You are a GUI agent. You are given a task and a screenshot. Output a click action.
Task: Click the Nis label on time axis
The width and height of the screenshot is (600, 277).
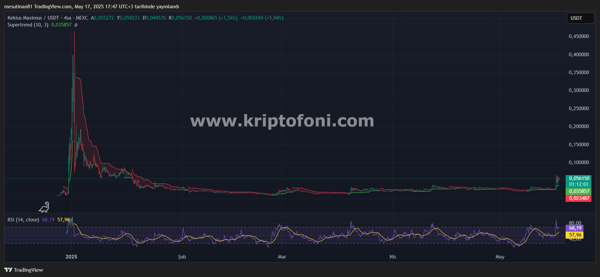[393, 257]
